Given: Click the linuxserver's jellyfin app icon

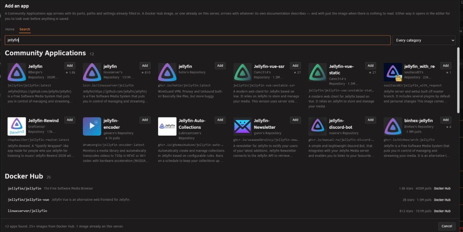Looking at the screenshot, I should click(92, 72).
